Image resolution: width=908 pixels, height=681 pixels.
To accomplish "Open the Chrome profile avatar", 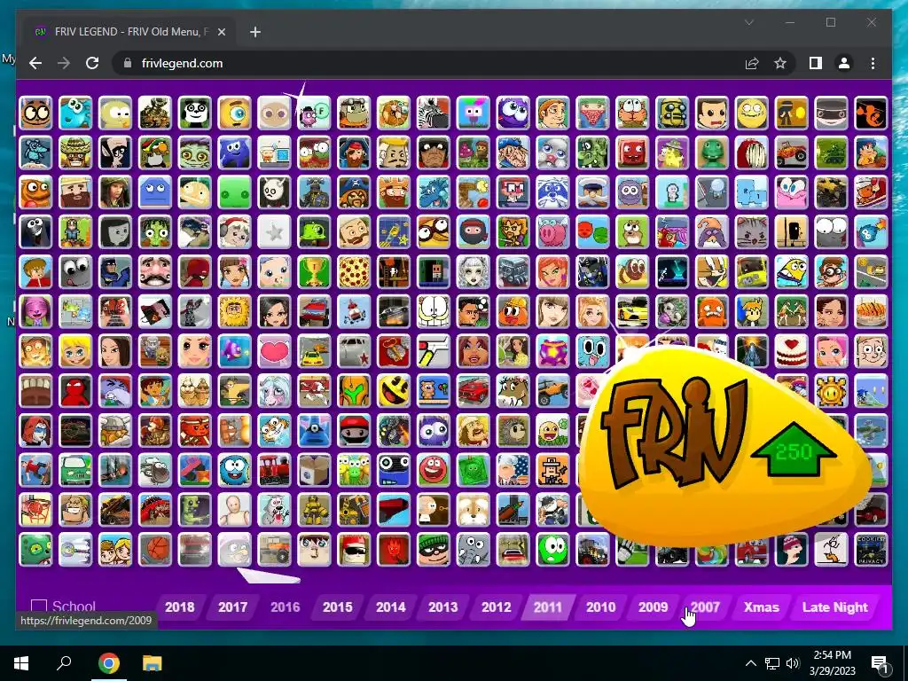I will click(844, 63).
